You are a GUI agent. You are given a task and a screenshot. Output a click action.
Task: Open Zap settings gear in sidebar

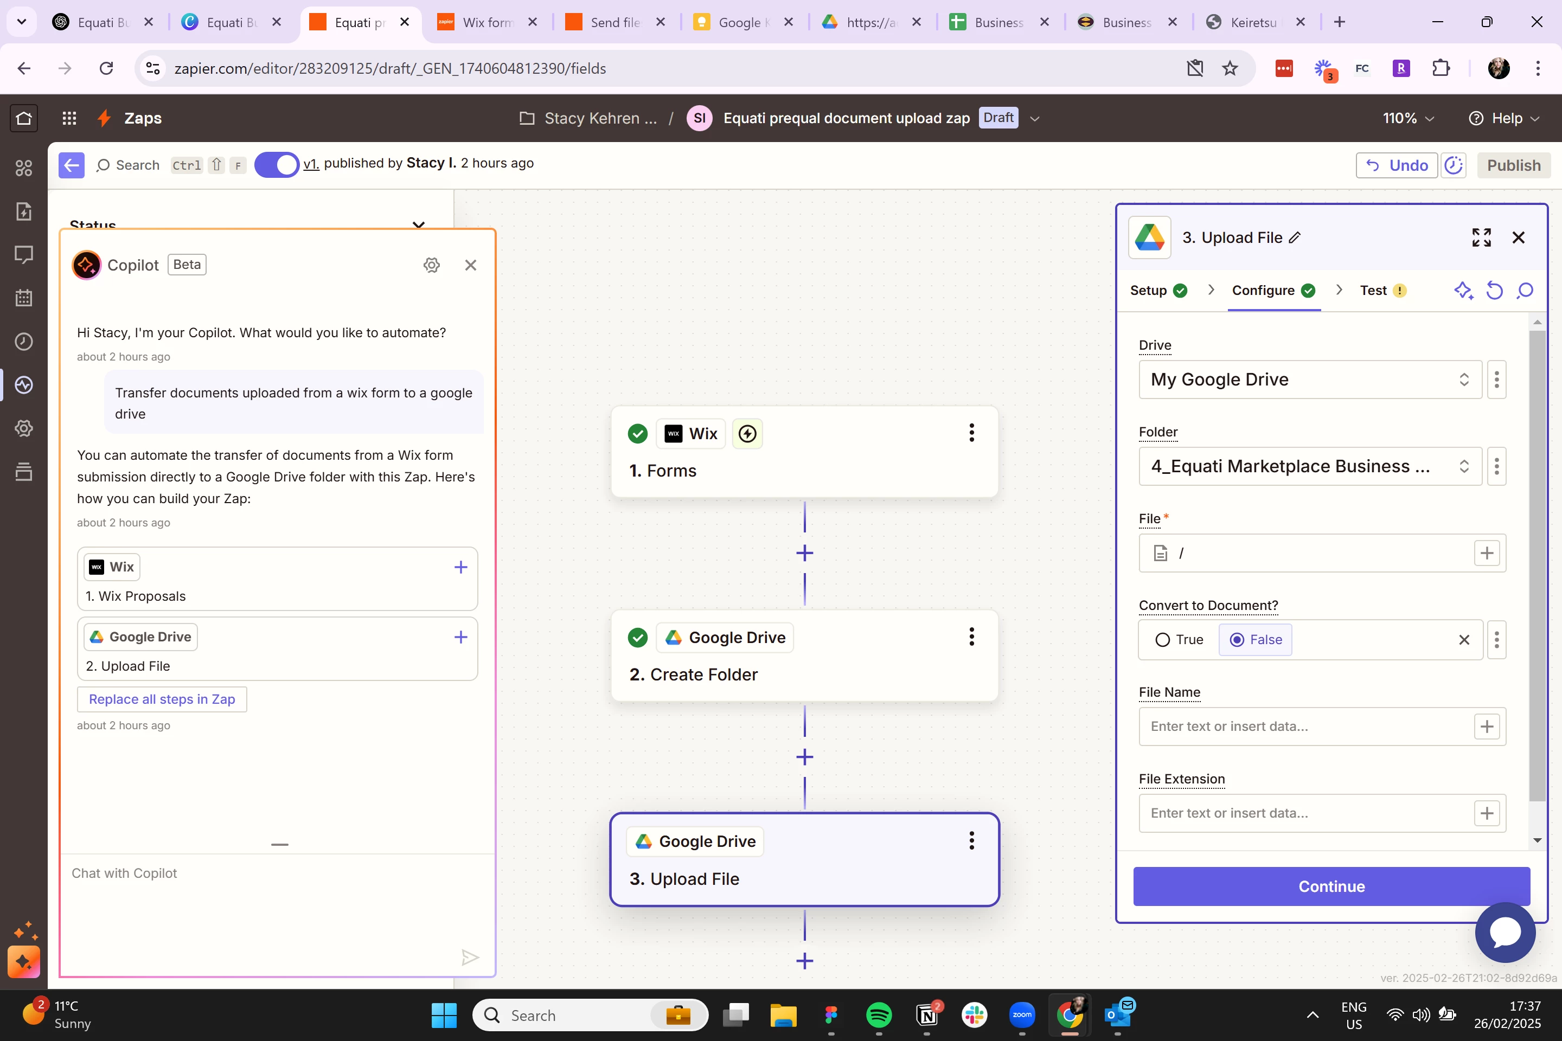click(24, 428)
